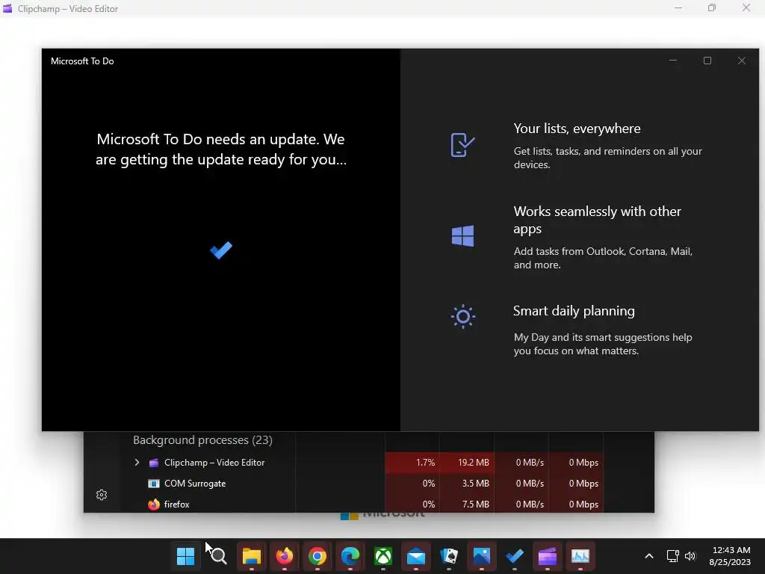Show hidden system tray icons
Screen dimensions: 765x574
[649, 556]
